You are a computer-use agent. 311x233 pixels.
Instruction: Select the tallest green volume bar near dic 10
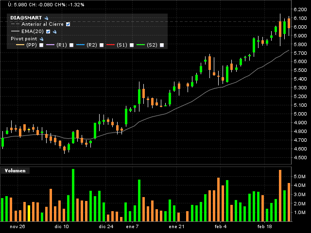73,195
